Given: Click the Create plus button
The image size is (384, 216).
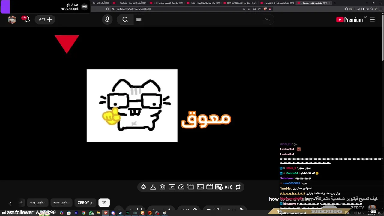Looking at the screenshot, I should coord(45,19).
